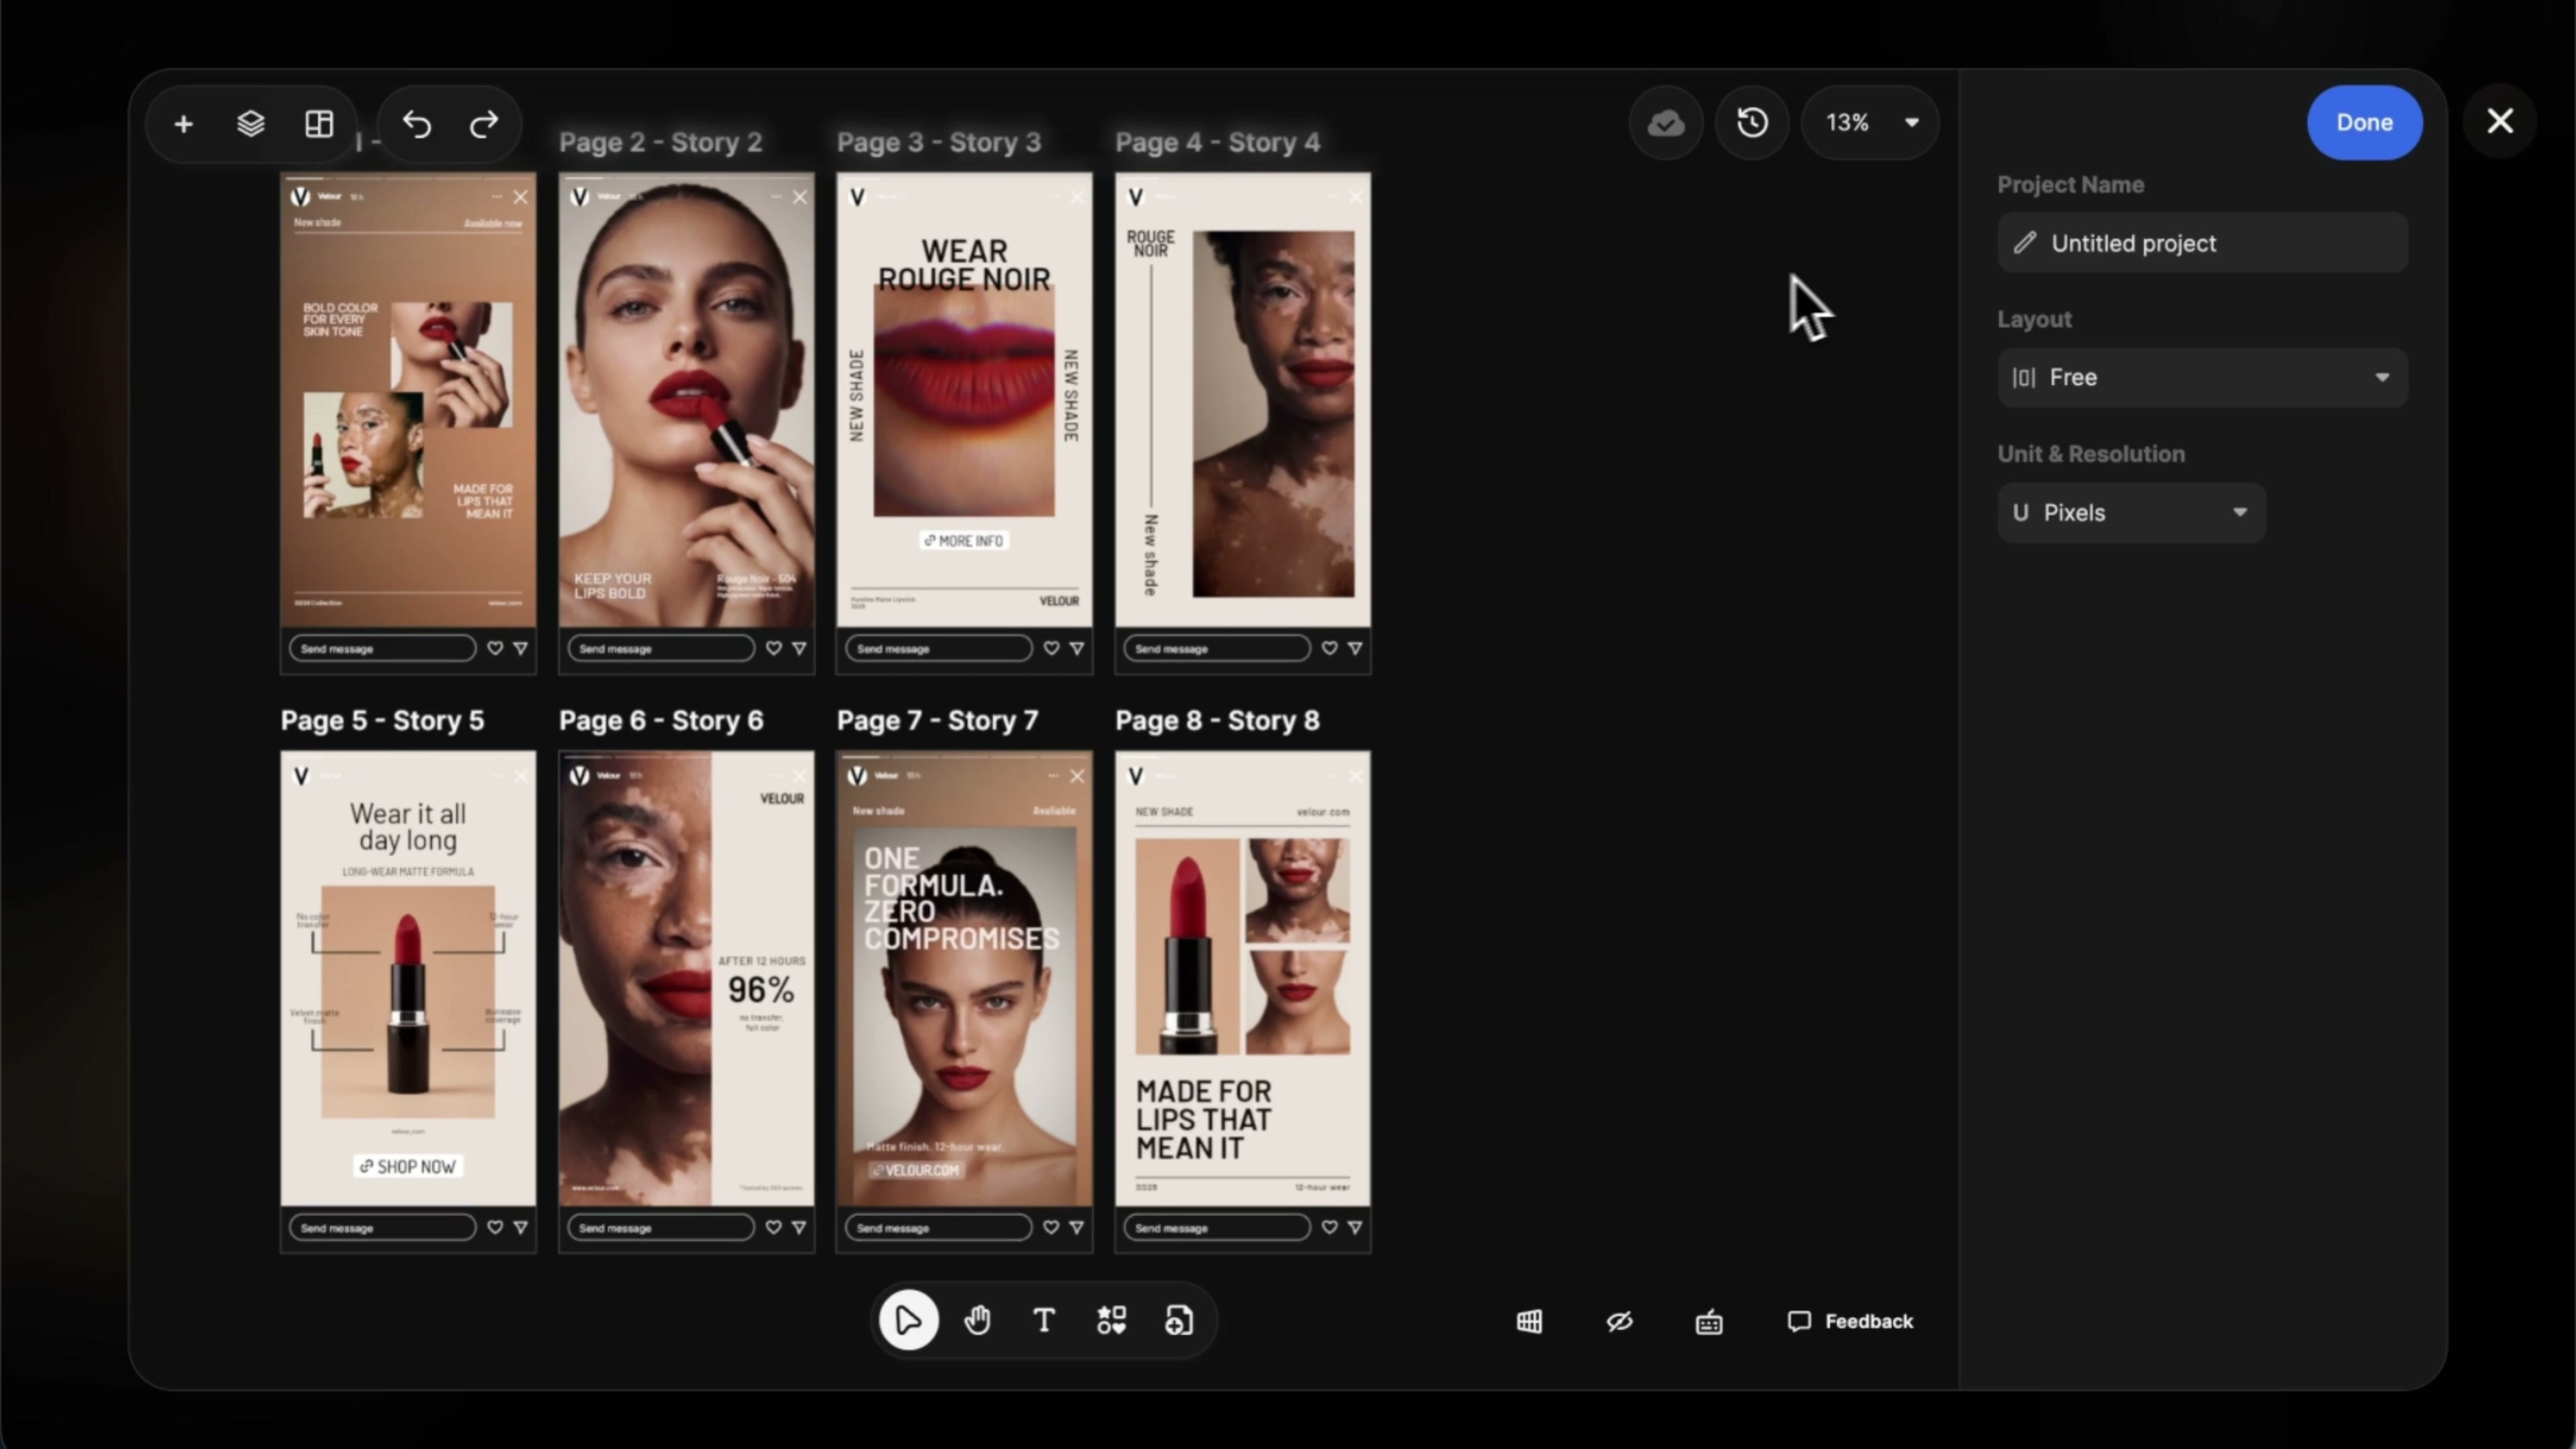Click SHOP NOW link in Story 5
The image size is (2576, 1449).
(x=408, y=1167)
